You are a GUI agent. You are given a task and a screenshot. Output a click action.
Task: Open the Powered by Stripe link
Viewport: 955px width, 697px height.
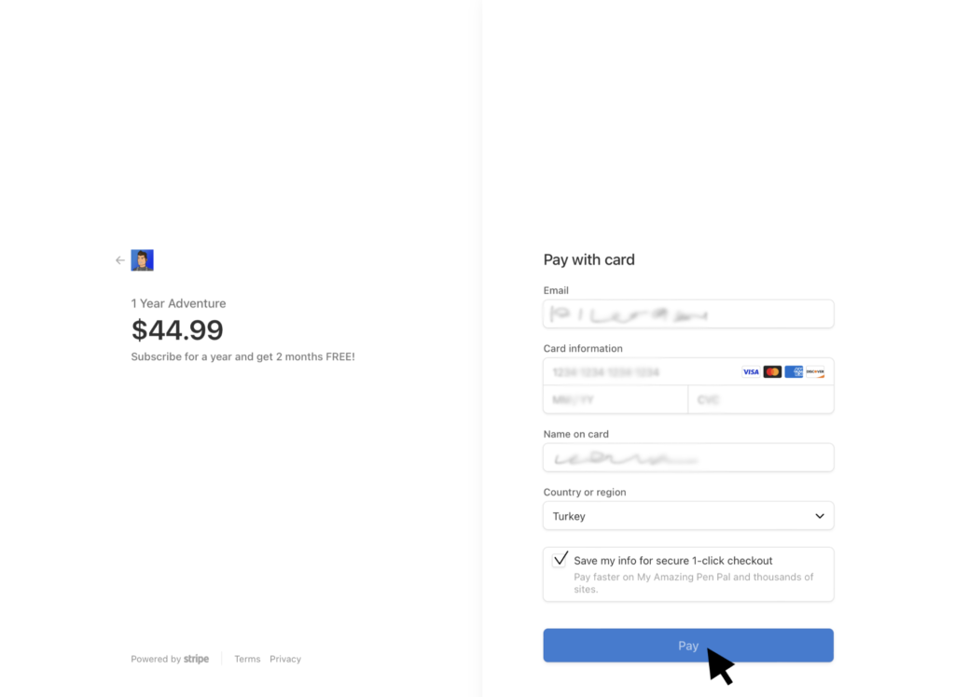point(170,659)
